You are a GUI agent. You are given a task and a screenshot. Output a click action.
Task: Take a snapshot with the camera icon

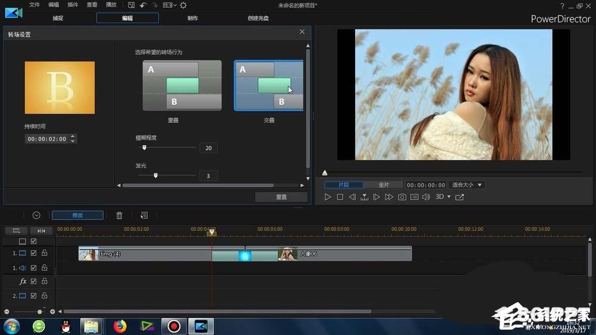(402, 197)
